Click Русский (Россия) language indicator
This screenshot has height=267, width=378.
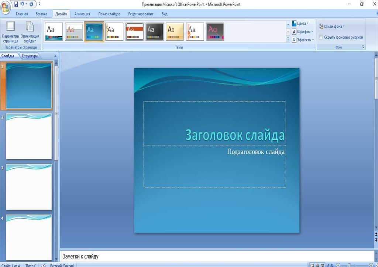point(62,266)
